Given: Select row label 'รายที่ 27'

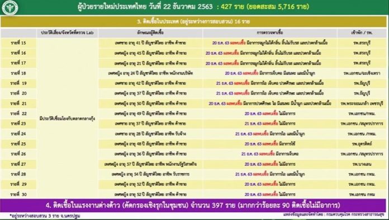Looking at the screenshot, I should [x=18, y=164].
